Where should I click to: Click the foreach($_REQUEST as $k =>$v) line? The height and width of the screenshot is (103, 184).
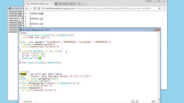point(41,51)
